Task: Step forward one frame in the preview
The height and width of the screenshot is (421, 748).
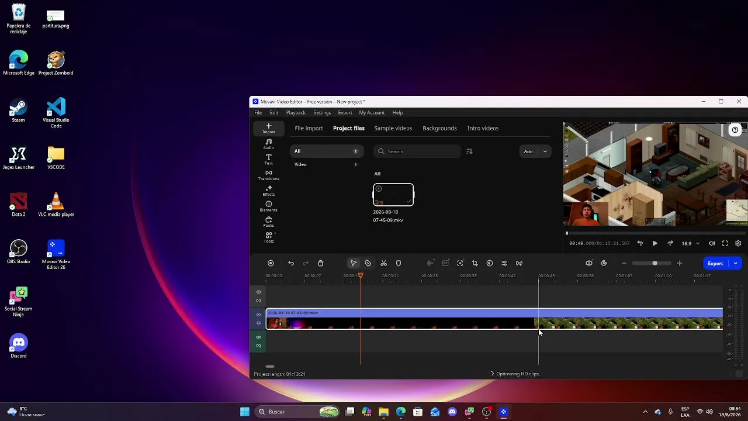Action: click(x=670, y=243)
